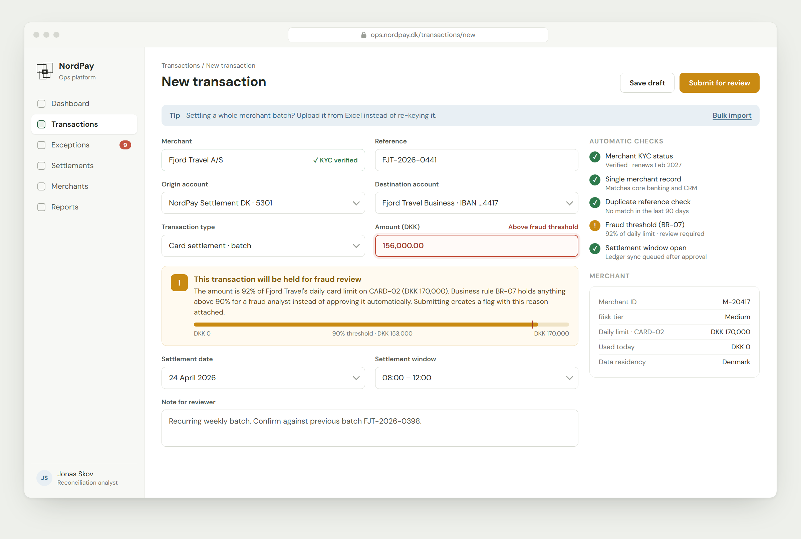Open the Origin account dropdown
Screen dimensions: 801x539
point(263,203)
